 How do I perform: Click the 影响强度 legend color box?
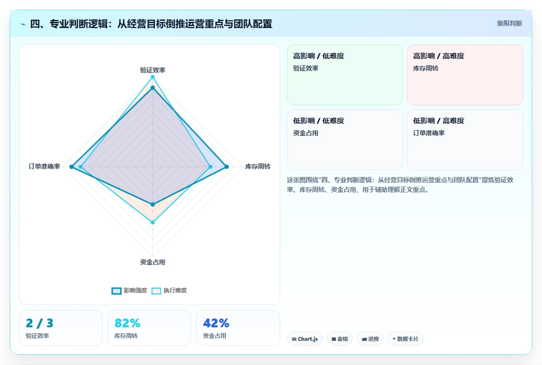(x=117, y=291)
